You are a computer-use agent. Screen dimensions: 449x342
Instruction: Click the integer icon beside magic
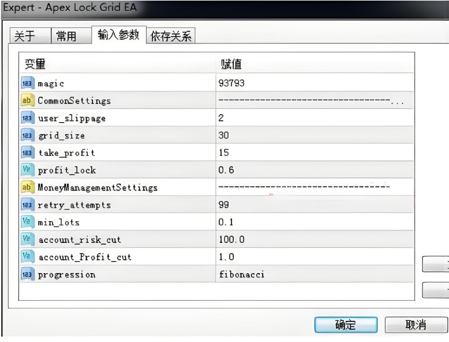[x=28, y=83]
